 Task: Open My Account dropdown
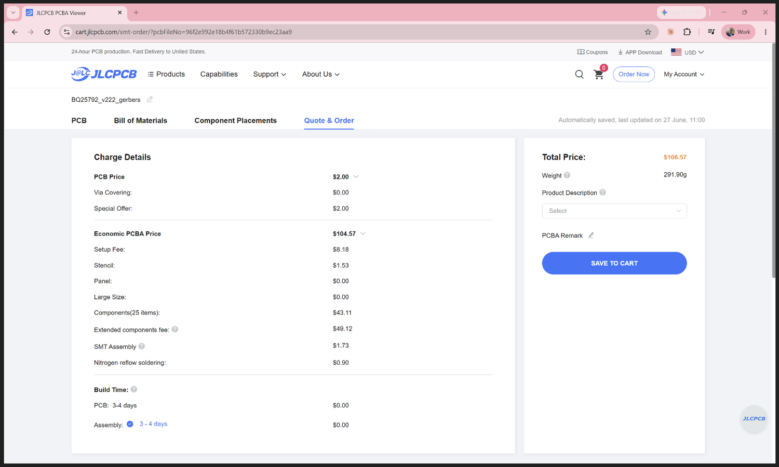(684, 74)
